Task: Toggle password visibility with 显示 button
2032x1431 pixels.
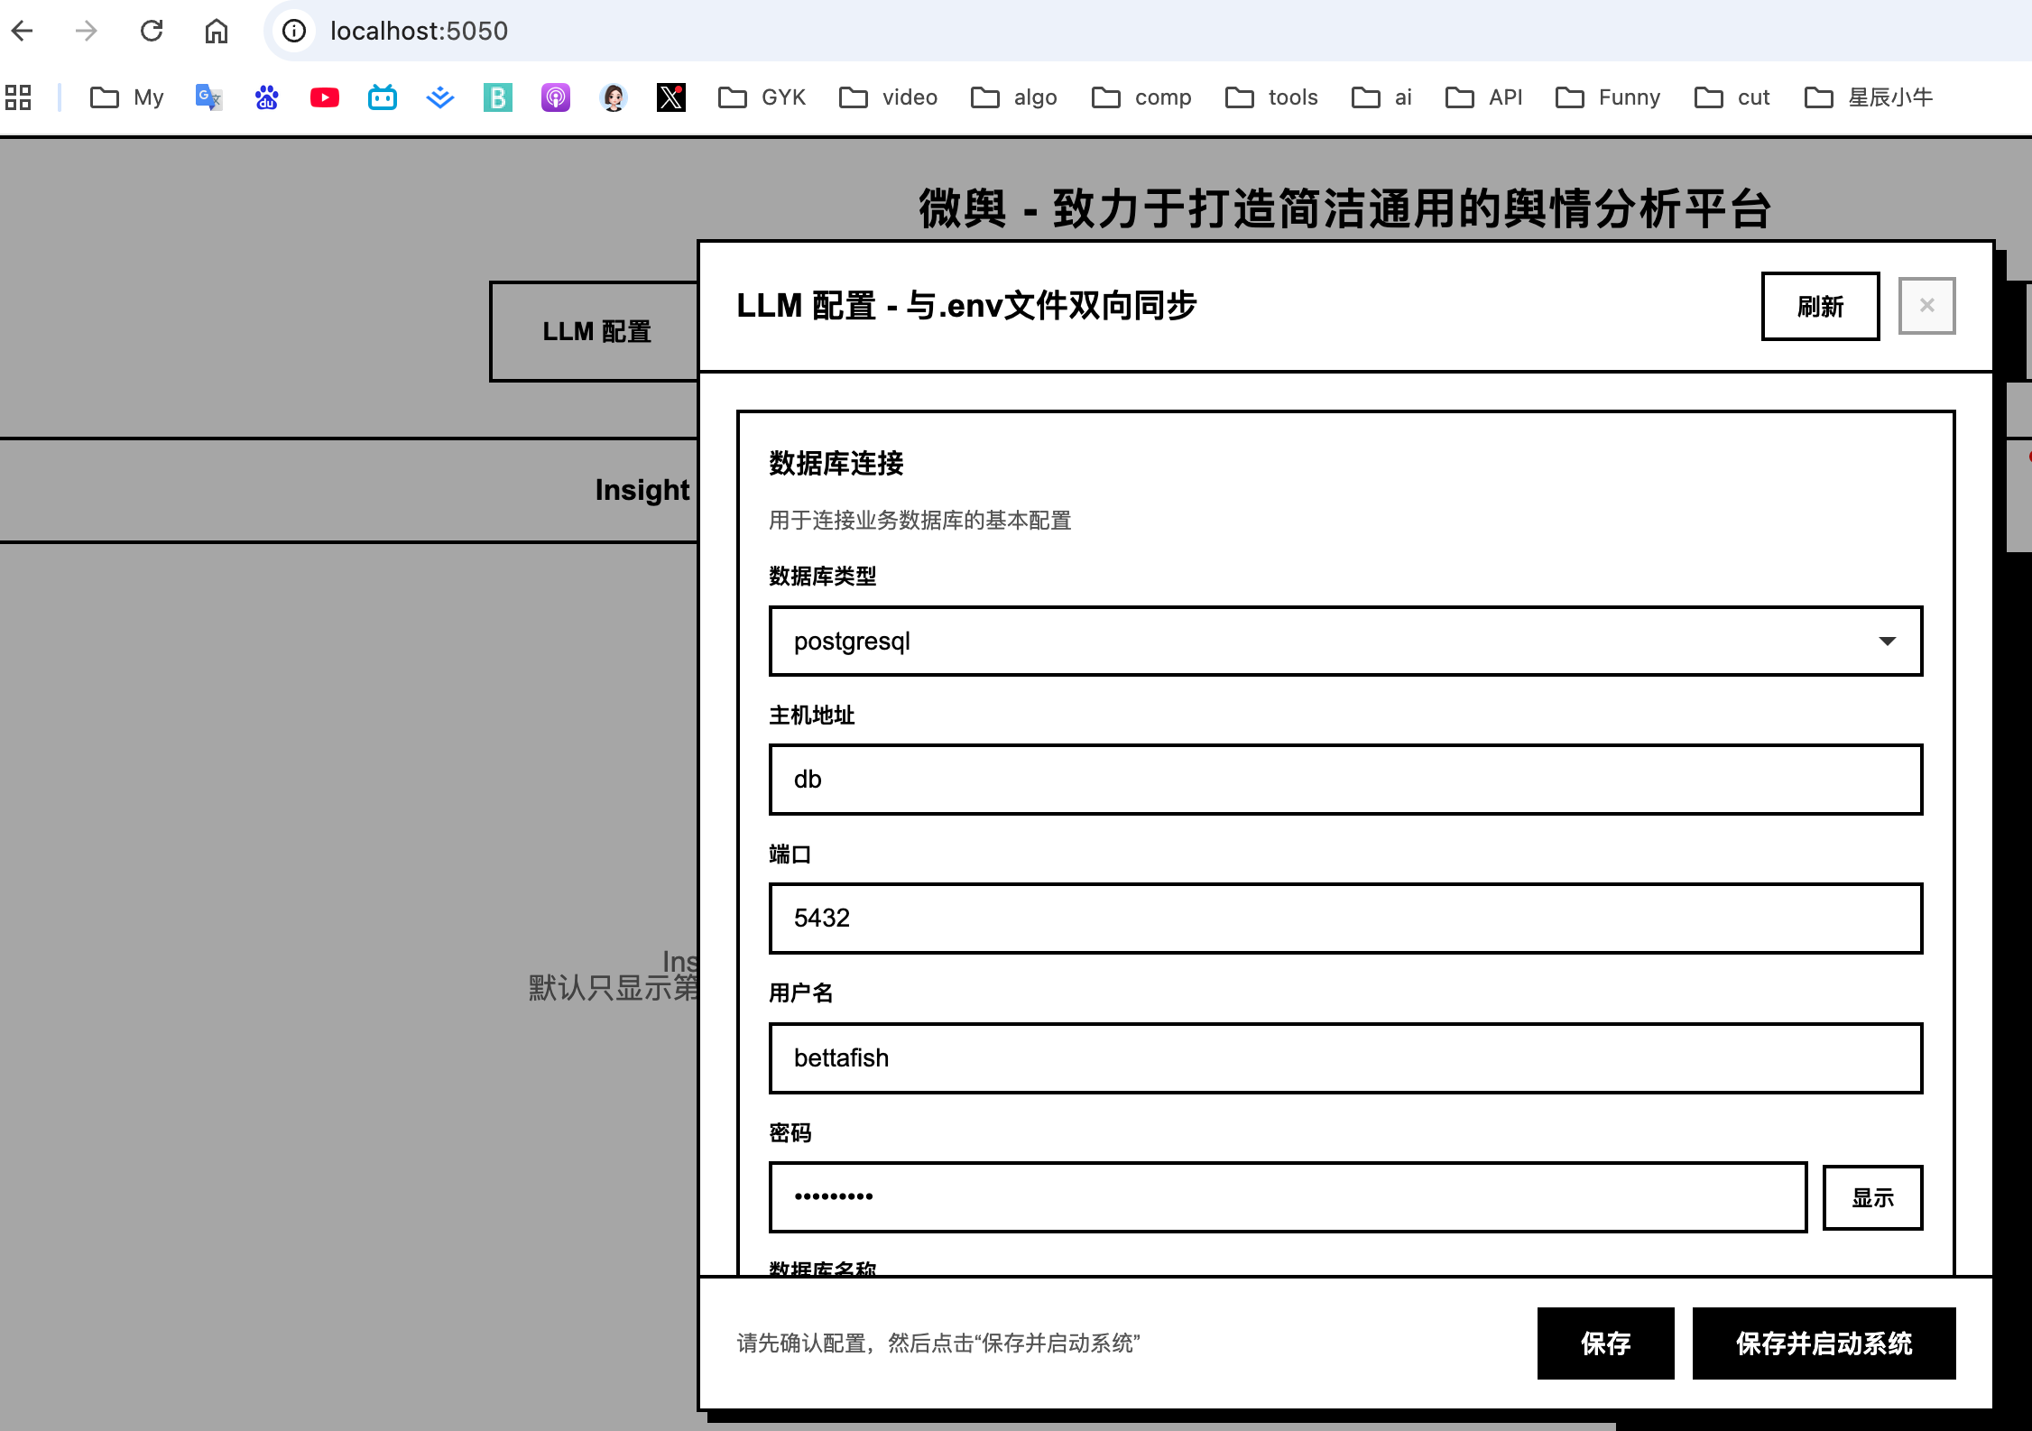Action: coord(1872,1197)
